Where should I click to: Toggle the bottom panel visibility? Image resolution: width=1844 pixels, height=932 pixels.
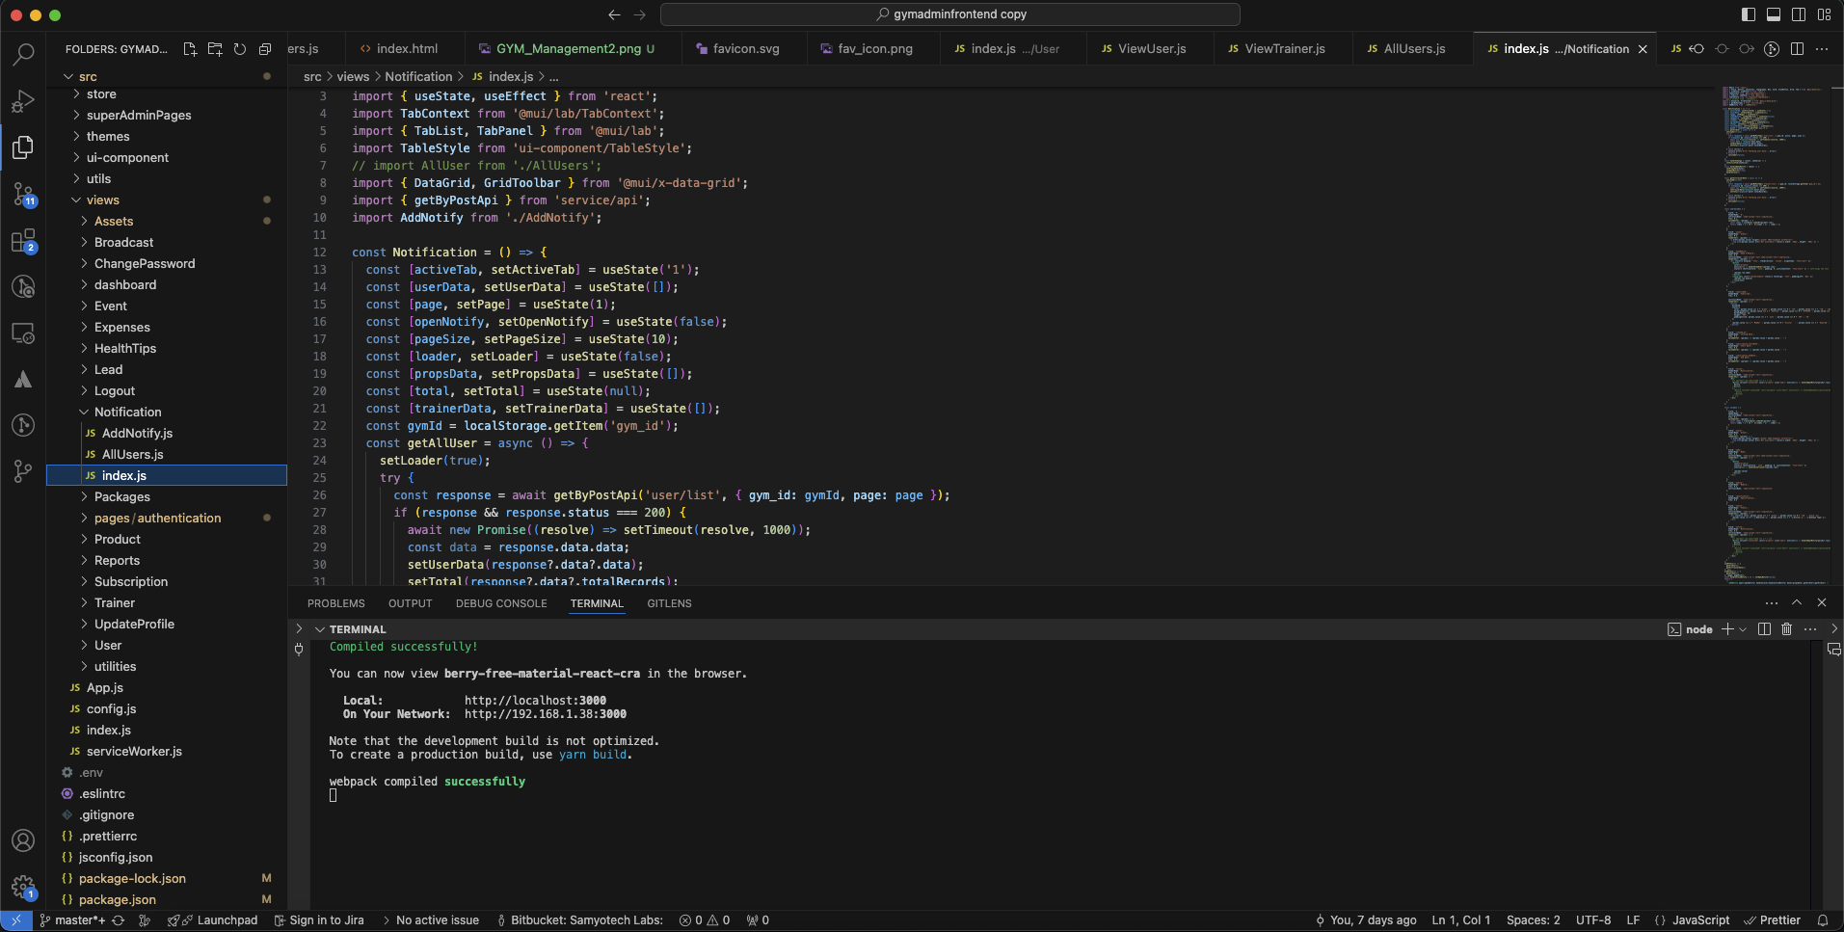click(1774, 14)
